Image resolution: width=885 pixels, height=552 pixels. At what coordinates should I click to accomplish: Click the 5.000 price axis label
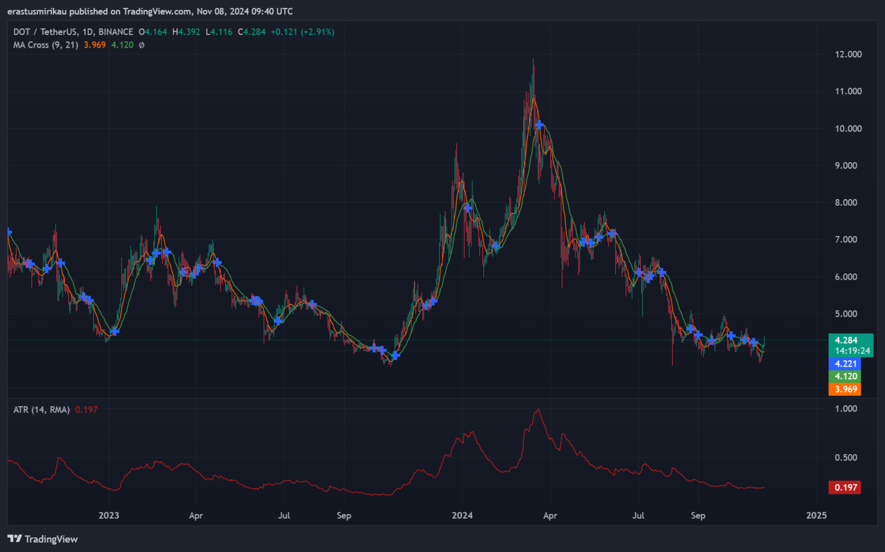click(846, 314)
